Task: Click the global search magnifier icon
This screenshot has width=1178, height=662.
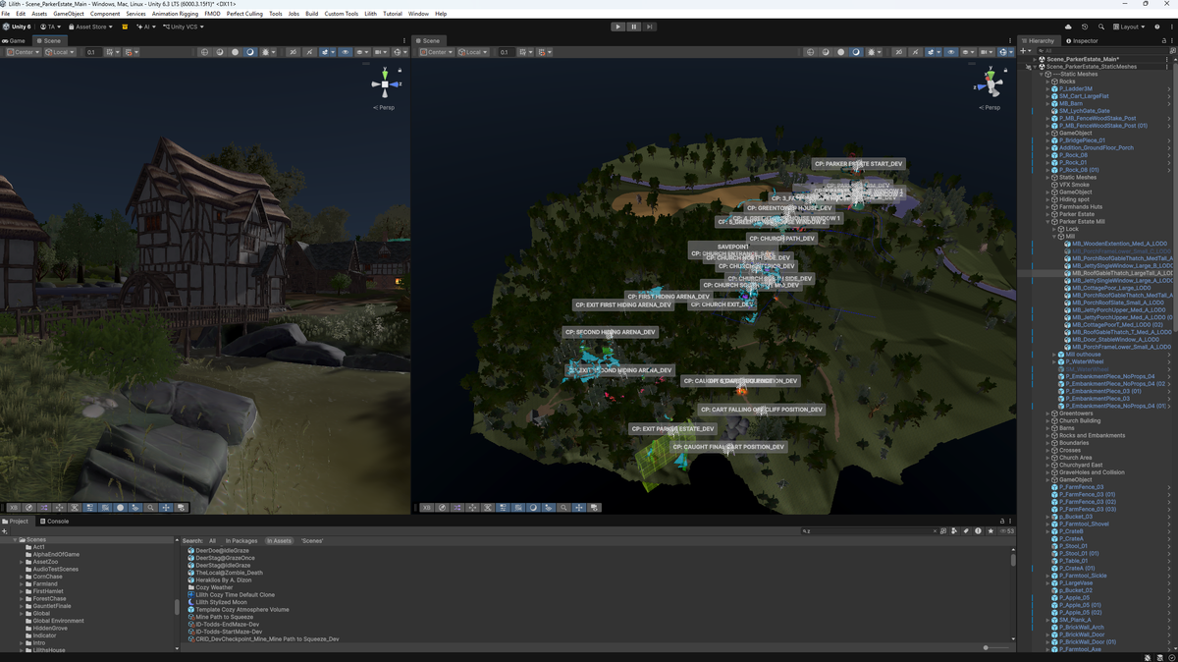Action: pyautogui.click(x=1101, y=27)
